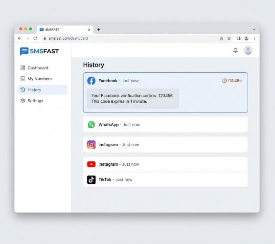275x244 pixels.
Task: Select History in the sidebar
Action: point(43,90)
